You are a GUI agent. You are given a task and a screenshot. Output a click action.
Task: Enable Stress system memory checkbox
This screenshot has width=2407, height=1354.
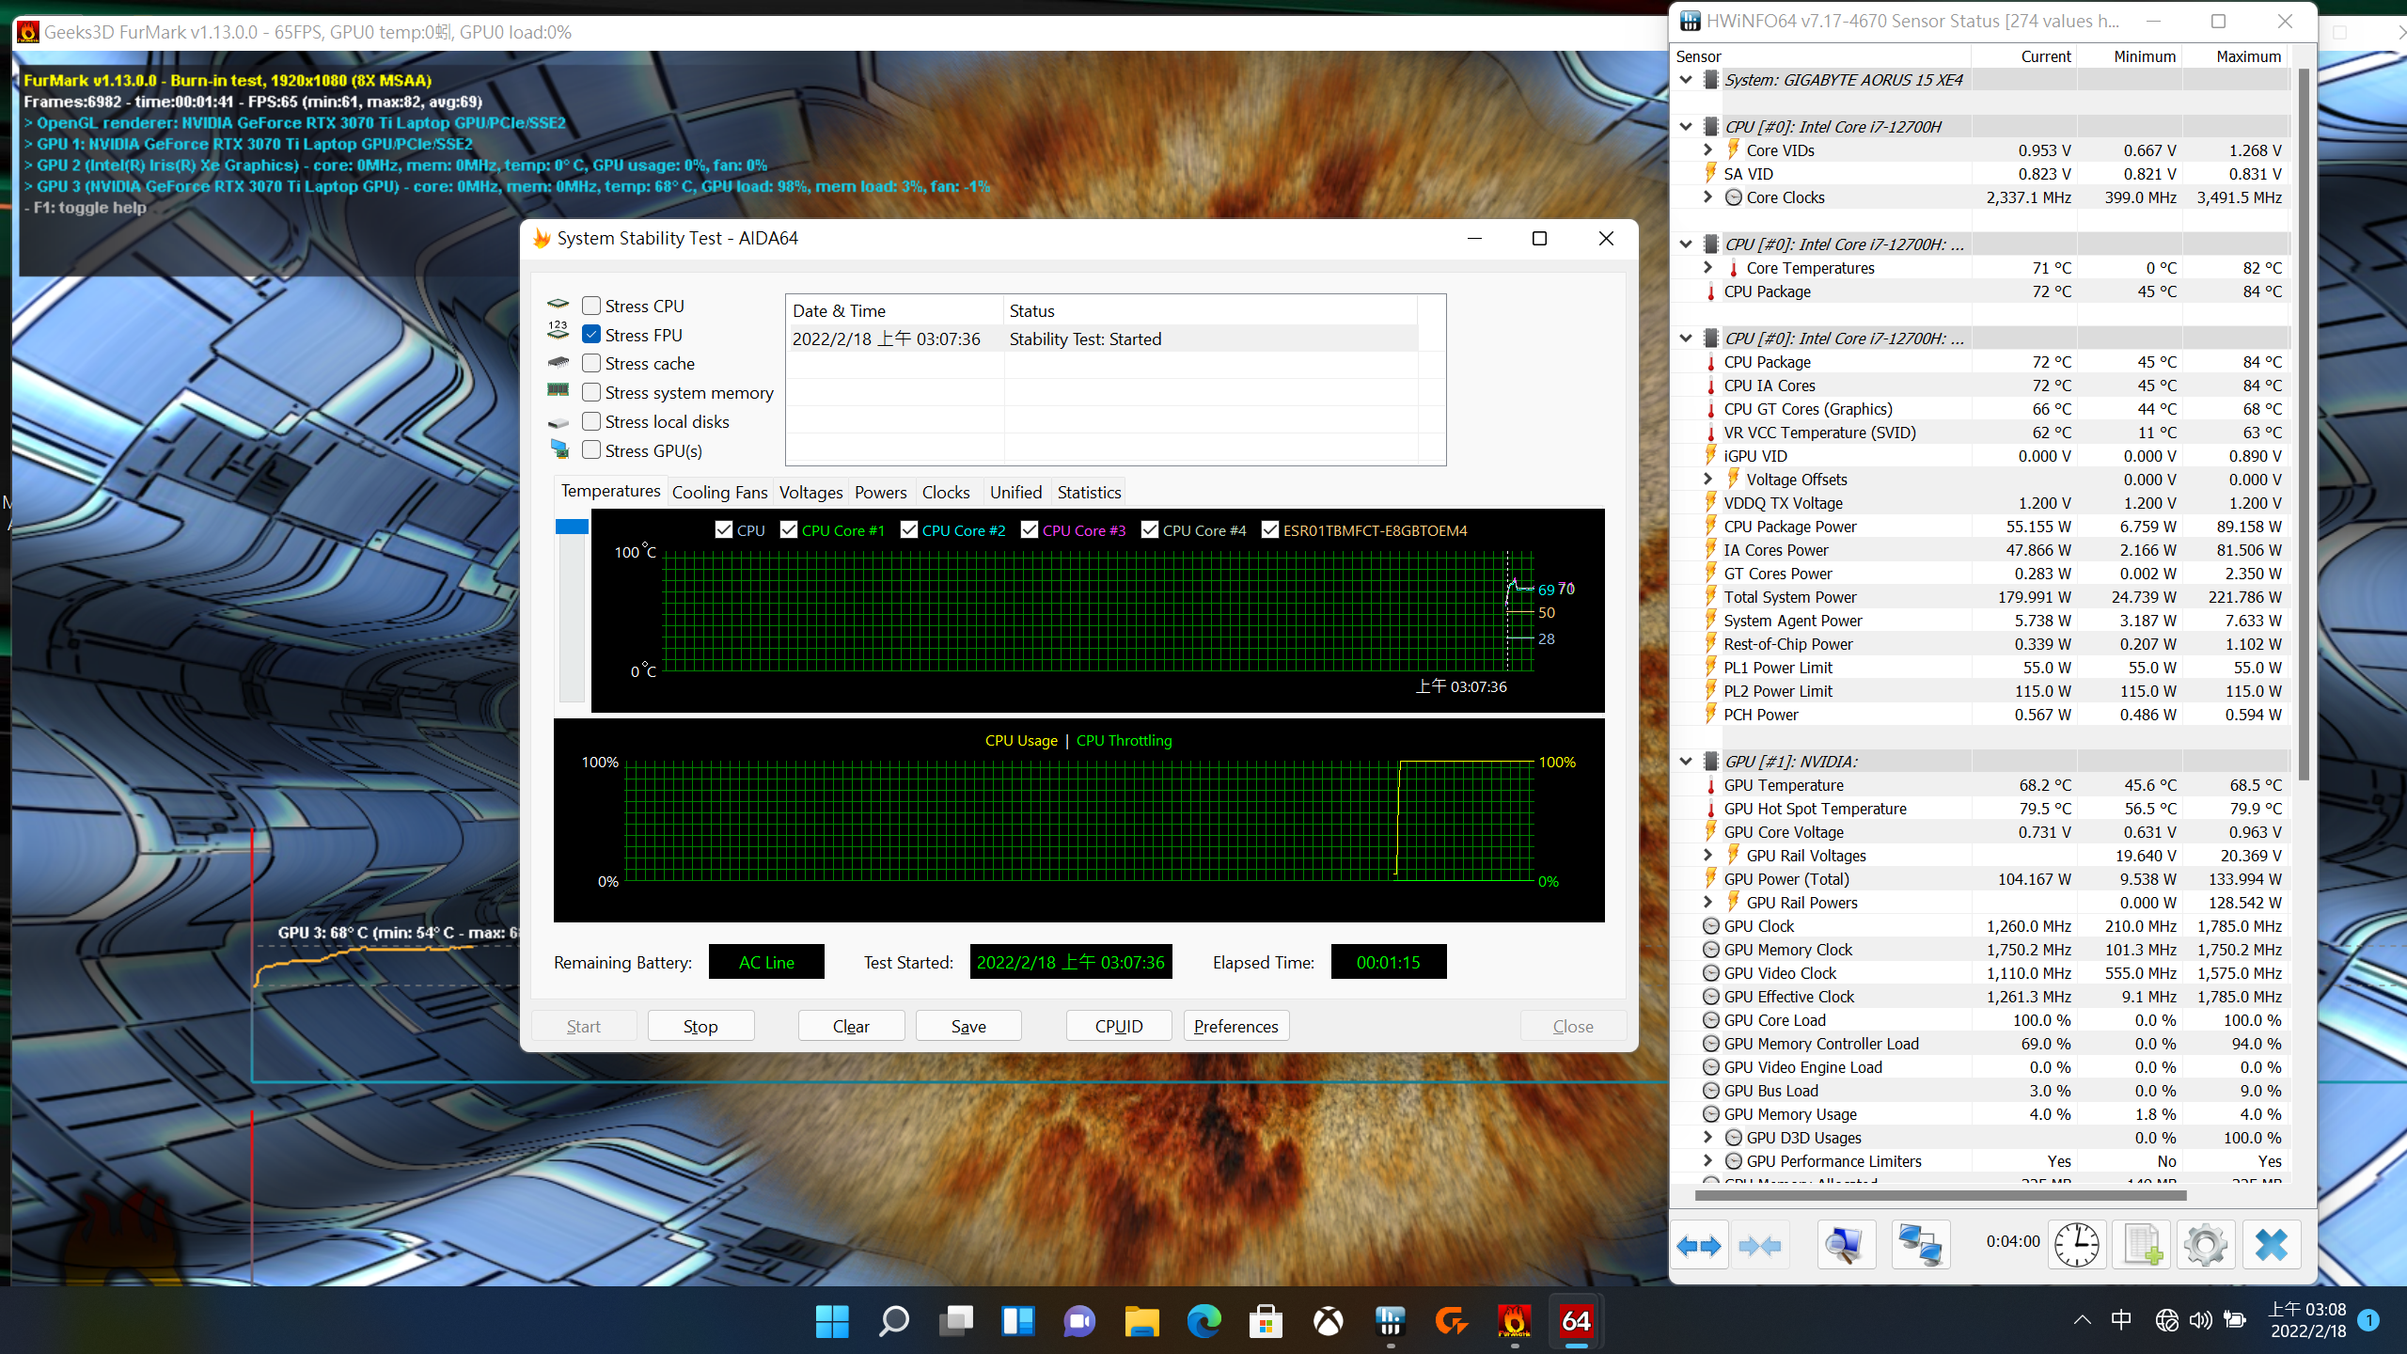tap(591, 392)
